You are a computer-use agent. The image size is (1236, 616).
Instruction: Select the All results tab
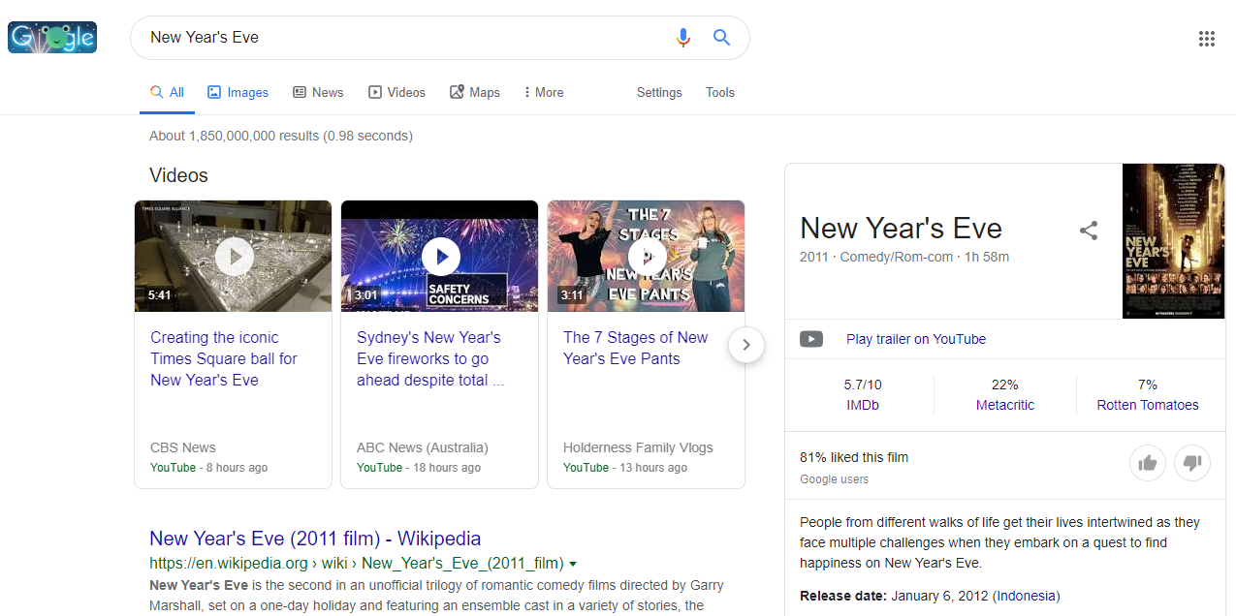(167, 92)
